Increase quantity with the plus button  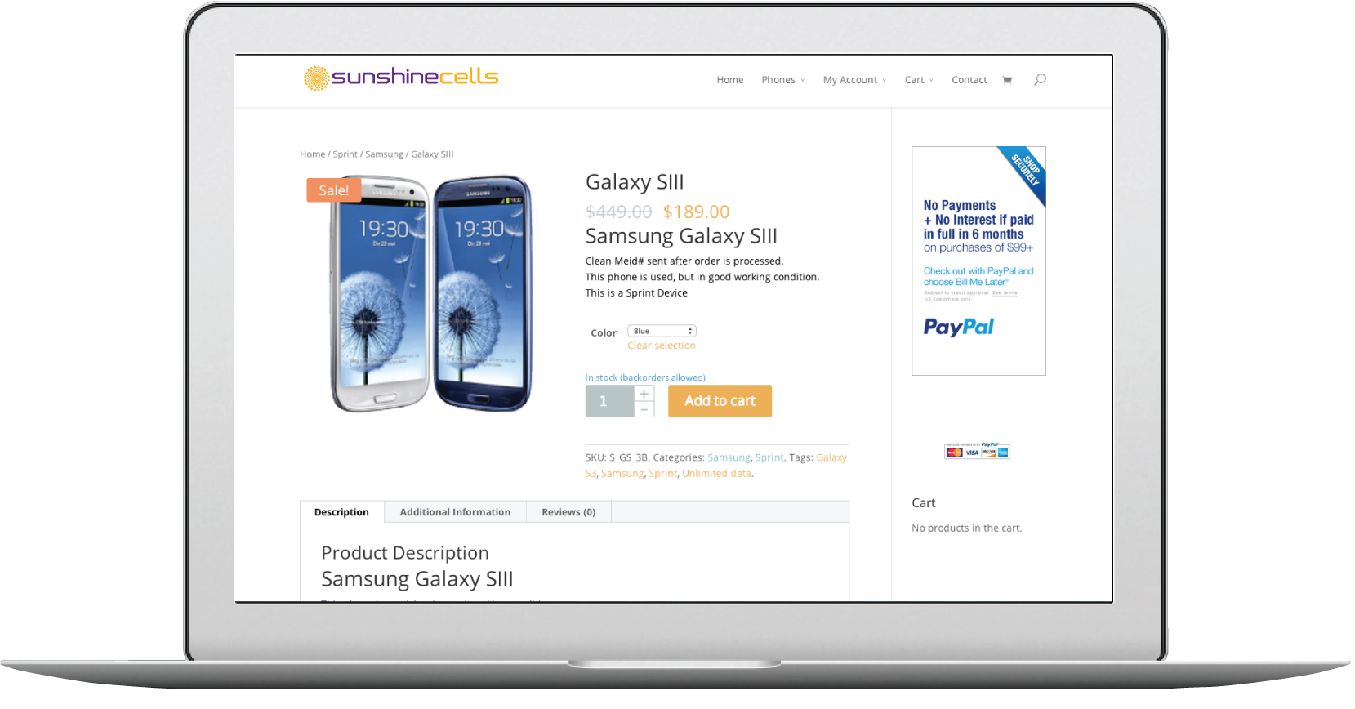[x=644, y=394]
